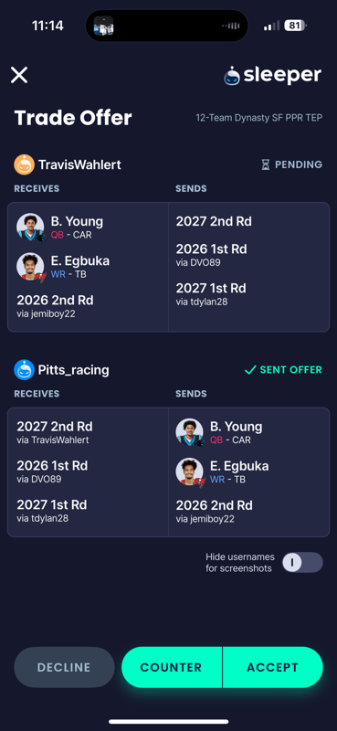
Task: Tap the 12-Team Dynasty SF PPR TEP league label
Action: 258,118
